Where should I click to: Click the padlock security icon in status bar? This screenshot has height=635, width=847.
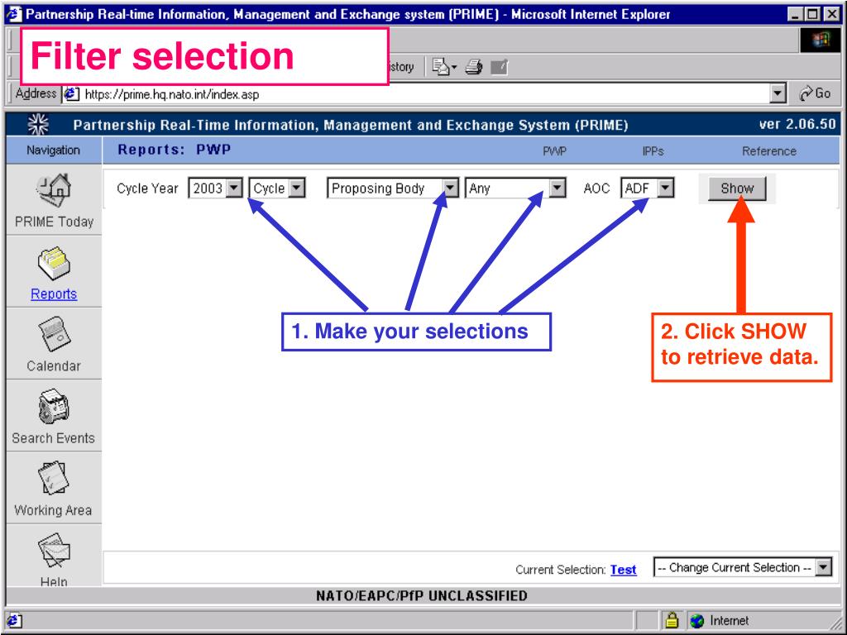coord(672,620)
